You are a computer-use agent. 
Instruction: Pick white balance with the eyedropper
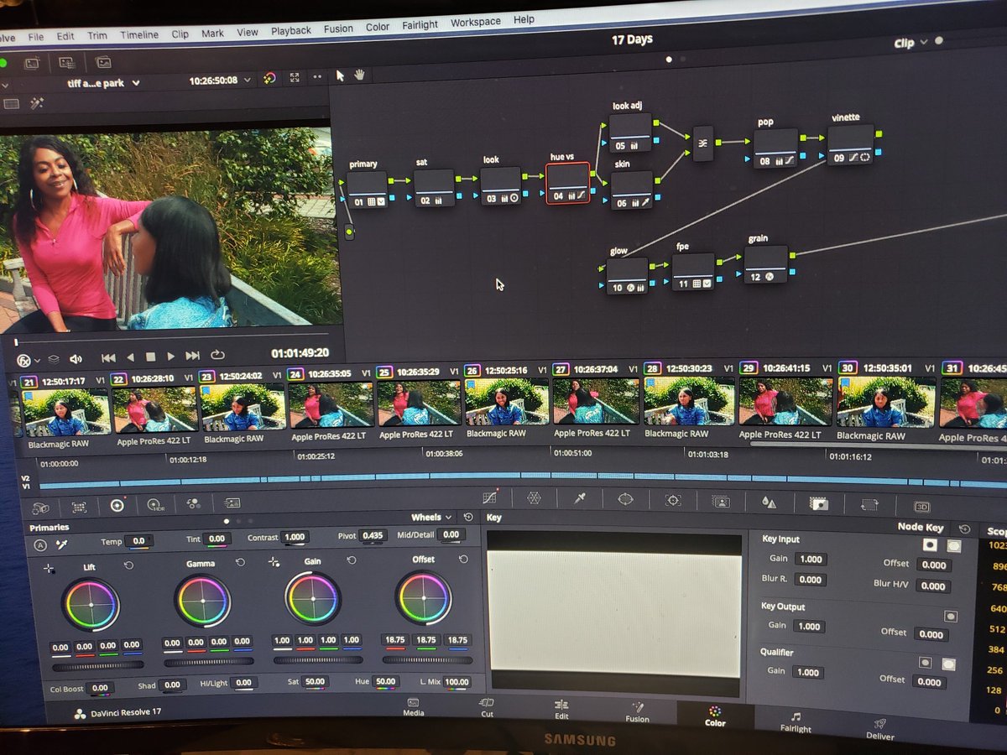coord(62,544)
